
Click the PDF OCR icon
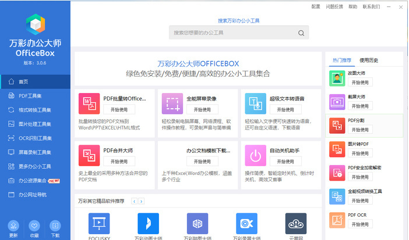[x=337, y=220]
